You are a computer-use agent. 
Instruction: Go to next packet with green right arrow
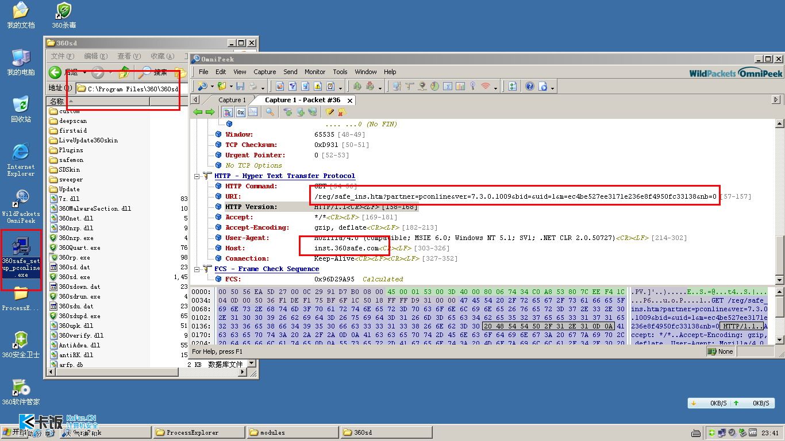pyautogui.click(x=210, y=112)
